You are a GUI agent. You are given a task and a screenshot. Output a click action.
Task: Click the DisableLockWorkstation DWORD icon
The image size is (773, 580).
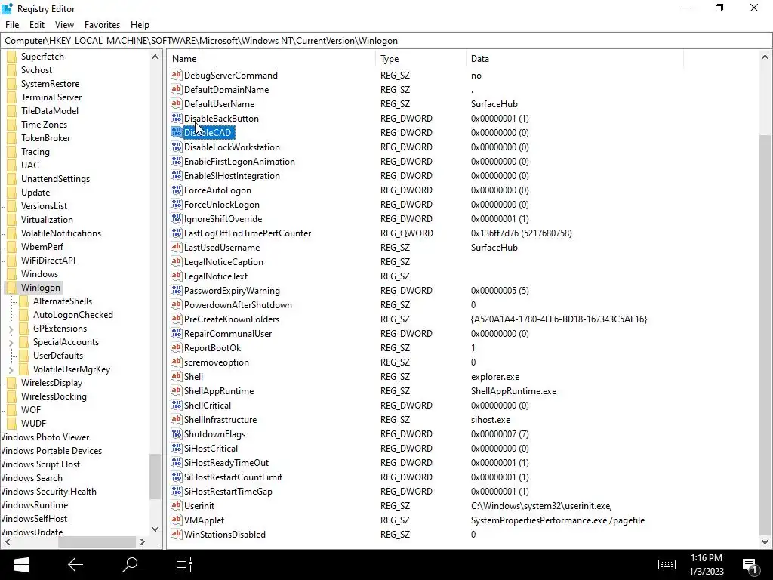(177, 147)
